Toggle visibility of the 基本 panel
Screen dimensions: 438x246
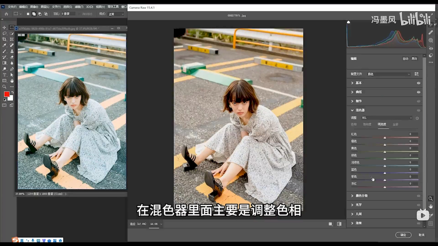tap(418, 83)
